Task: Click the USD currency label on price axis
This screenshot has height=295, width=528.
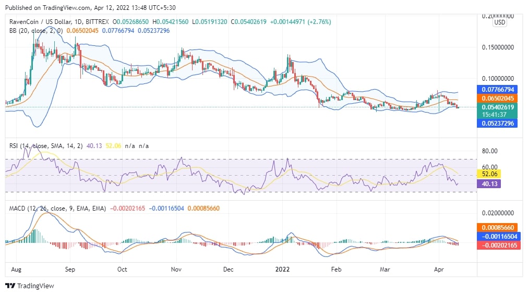Action: pyautogui.click(x=499, y=22)
